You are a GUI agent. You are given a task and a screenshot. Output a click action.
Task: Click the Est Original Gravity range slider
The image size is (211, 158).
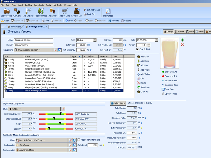coord(56,114)
